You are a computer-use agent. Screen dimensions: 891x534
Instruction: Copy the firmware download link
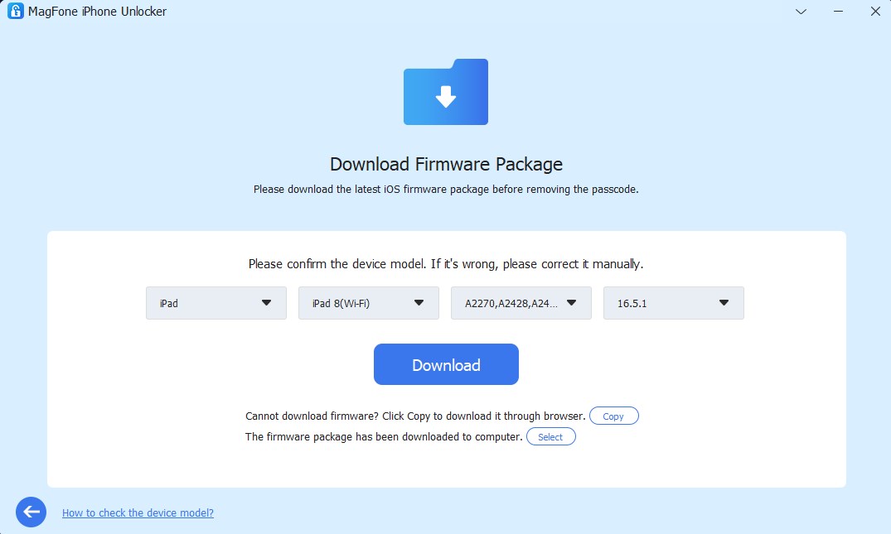click(613, 416)
